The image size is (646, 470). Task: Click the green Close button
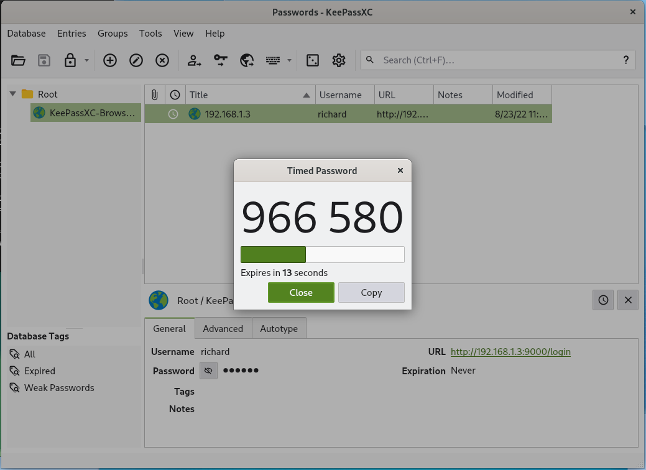pyautogui.click(x=301, y=292)
